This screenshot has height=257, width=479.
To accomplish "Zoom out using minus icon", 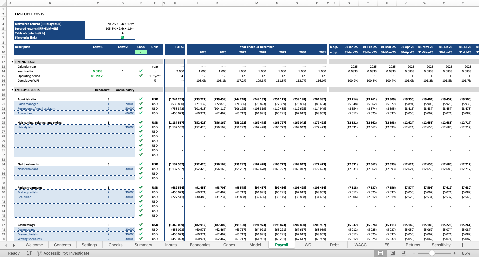I will 414,253.
